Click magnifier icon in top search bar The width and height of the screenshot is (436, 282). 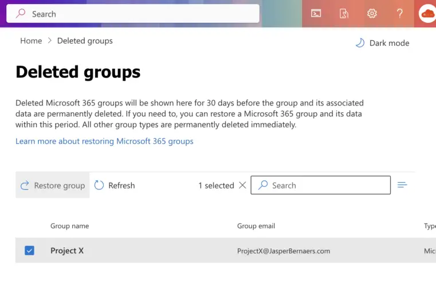(x=21, y=13)
